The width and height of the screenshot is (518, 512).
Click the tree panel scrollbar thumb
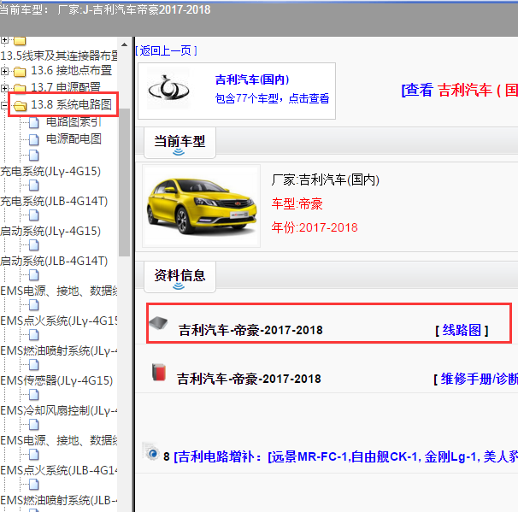(124, 182)
